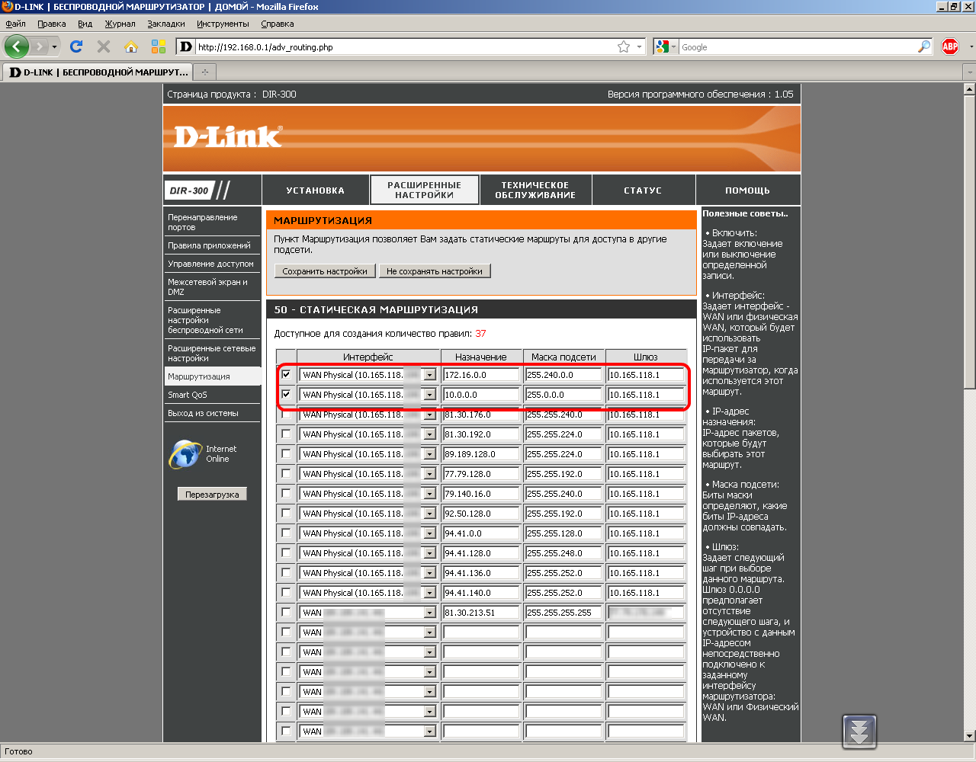
Task: Click the Internet Online globe icon
Action: click(x=185, y=454)
